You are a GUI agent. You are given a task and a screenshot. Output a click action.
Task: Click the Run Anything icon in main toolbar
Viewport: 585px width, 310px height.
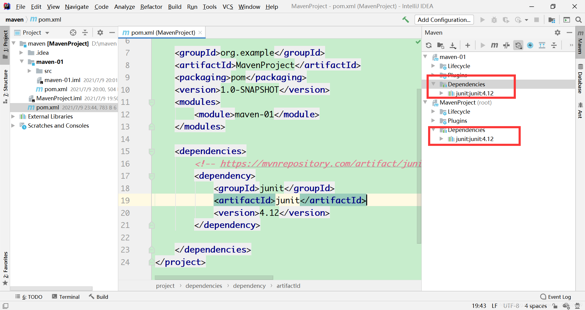pos(567,20)
